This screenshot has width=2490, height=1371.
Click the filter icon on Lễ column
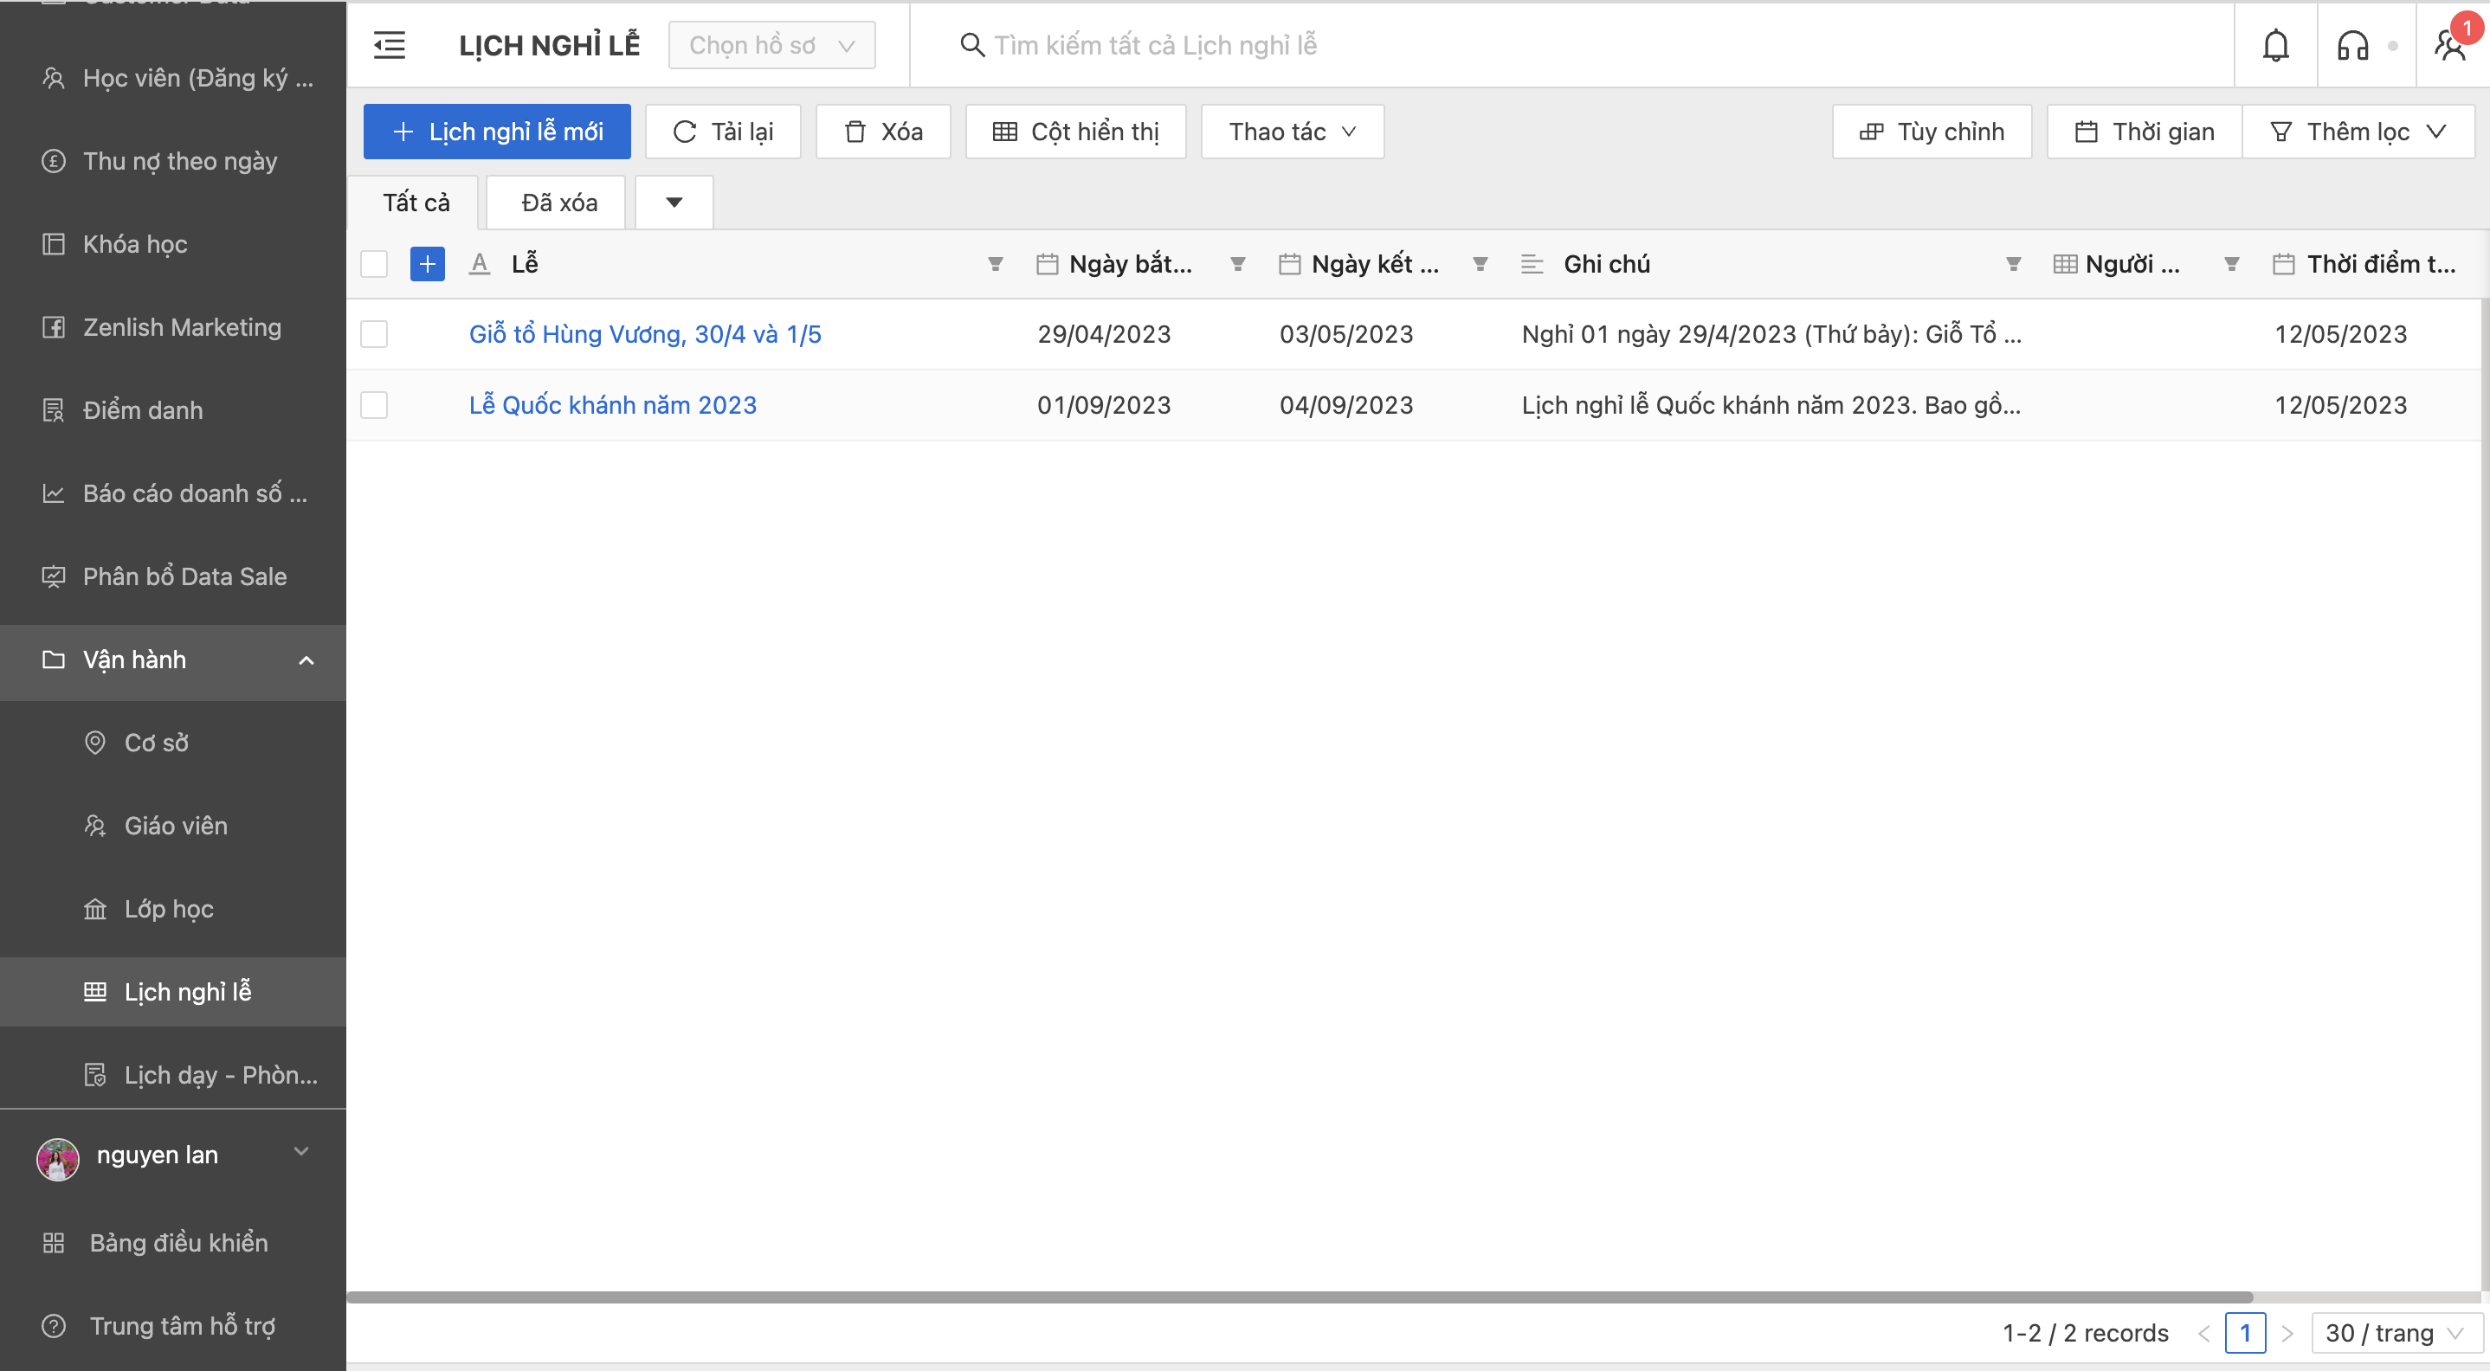pos(995,264)
